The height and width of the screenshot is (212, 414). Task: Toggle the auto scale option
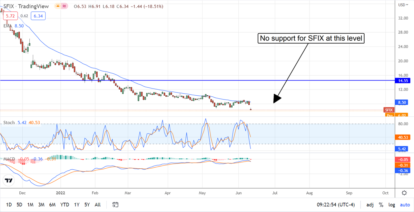coord(405,205)
